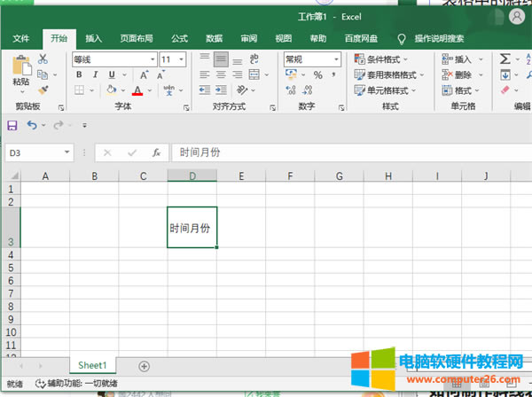This screenshot has height=397, width=532.
Task: Click the insert function fx icon
Action: click(x=156, y=152)
